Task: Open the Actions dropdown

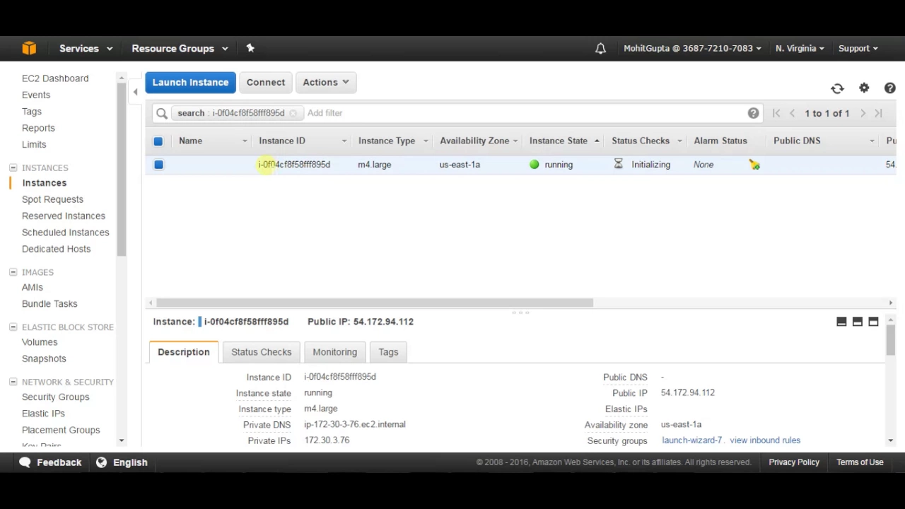Action: [325, 82]
